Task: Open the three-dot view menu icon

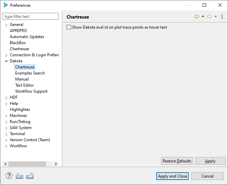Action: [222, 17]
